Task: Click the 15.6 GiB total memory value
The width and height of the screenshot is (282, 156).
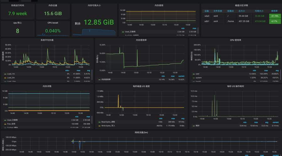Action: point(53,14)
